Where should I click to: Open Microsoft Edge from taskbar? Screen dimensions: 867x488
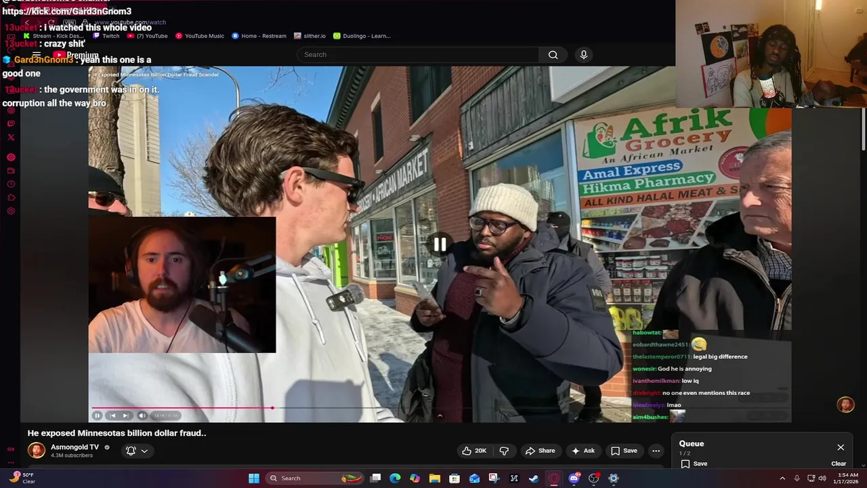[x=396, y=479]
